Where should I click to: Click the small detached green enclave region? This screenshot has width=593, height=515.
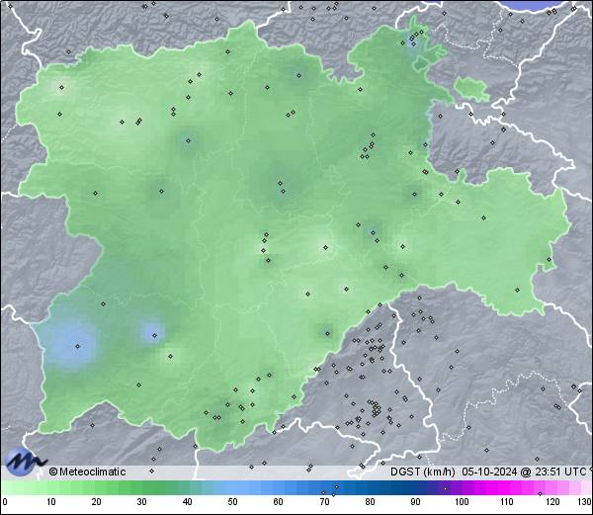click(471, 90)
